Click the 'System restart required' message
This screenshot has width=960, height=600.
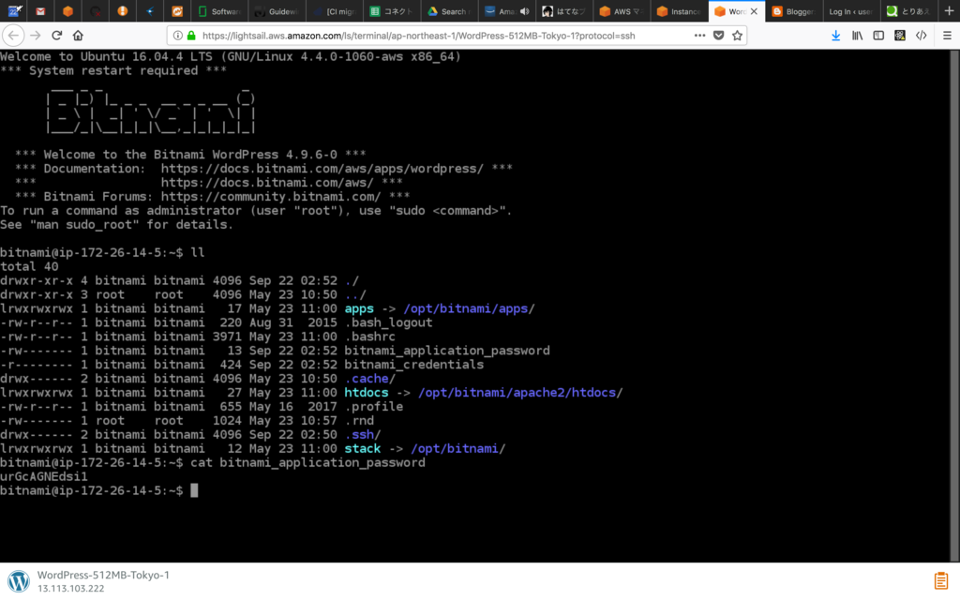tap(113, 70)
